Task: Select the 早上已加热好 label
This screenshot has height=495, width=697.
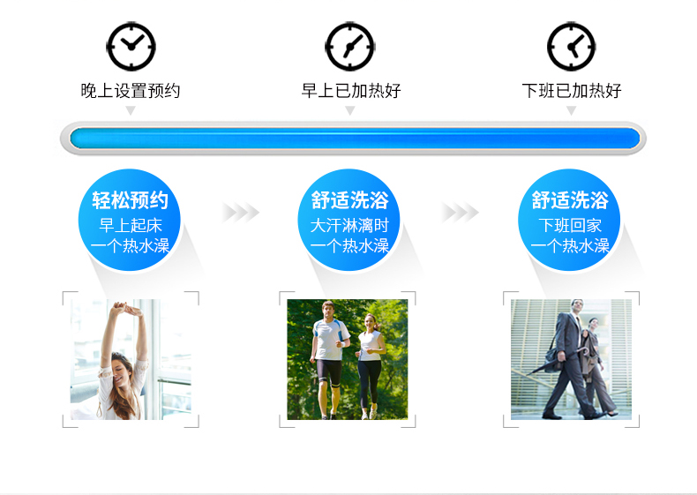Action: (351, 91)
